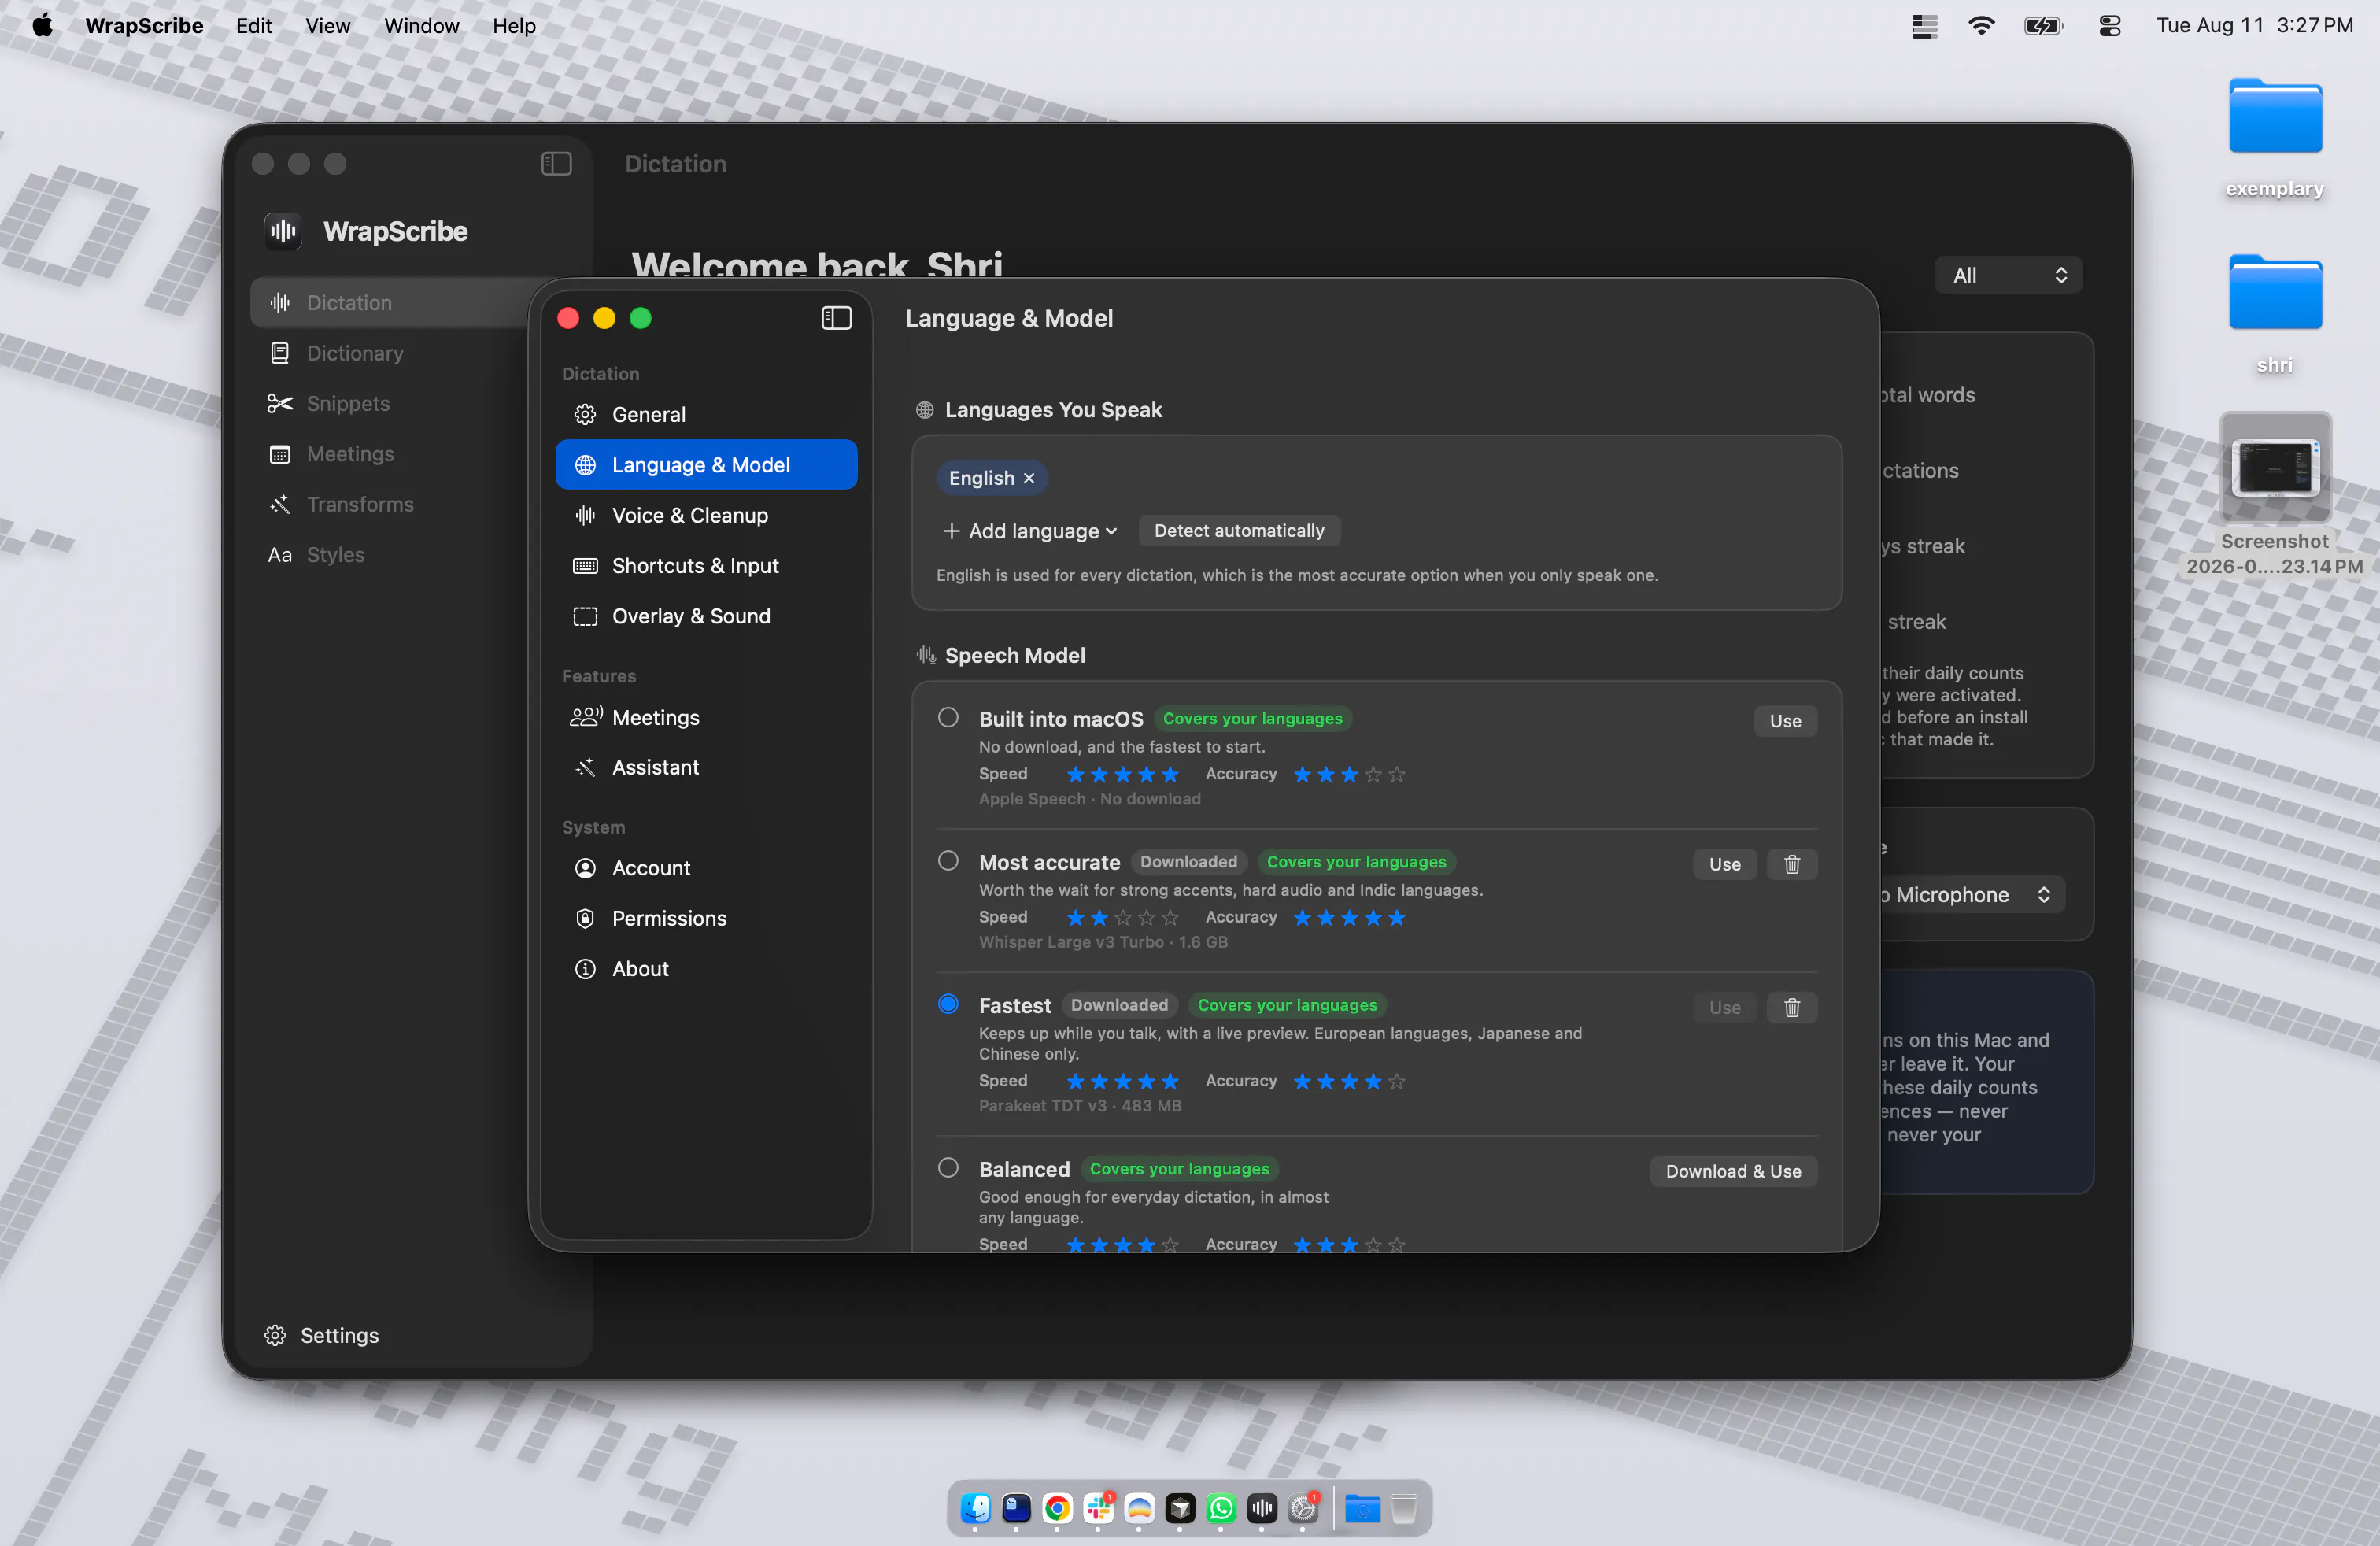Select the Most accurate radio button
Screen dimensions: 2380x1546
pos(948,860)
